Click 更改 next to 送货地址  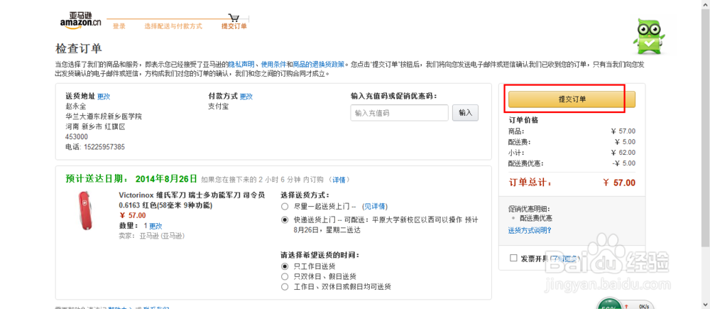tap(104, 97)
